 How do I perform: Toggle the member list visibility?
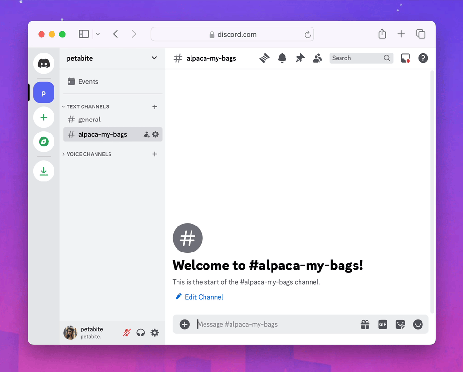pos(317,58)
